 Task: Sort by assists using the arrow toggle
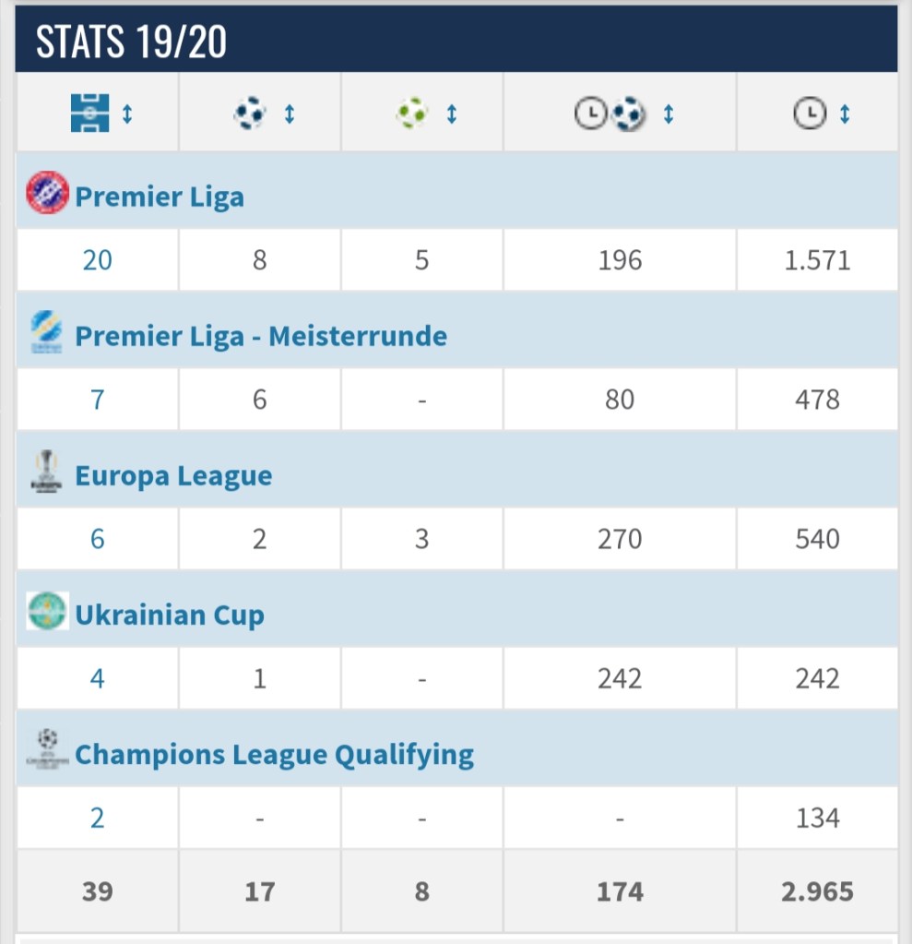tap(451, 114)
